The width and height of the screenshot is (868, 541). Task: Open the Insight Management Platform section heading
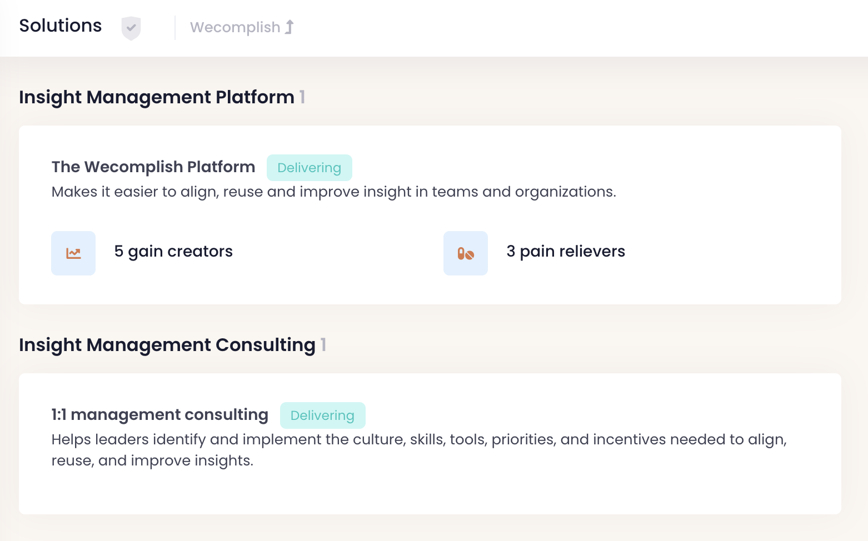(x=157, y=97)
